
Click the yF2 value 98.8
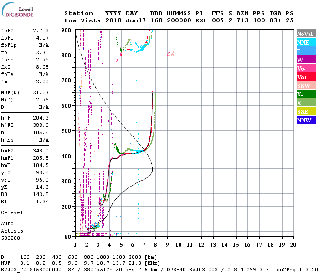[42, 172]
